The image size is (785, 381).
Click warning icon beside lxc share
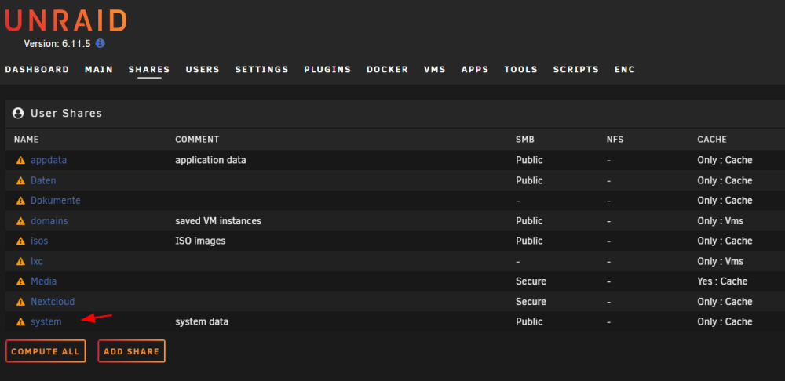click(20, 262)
